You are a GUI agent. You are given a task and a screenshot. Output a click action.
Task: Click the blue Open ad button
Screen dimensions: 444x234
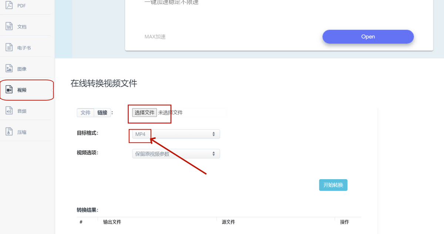368,37
